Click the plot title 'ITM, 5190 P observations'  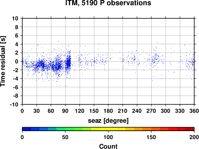click(108, 3)
